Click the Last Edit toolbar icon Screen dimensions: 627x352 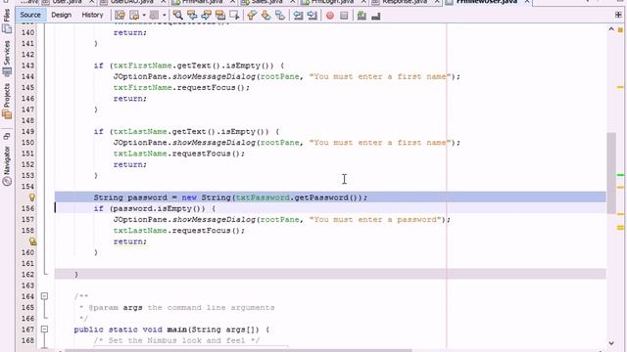120,16
